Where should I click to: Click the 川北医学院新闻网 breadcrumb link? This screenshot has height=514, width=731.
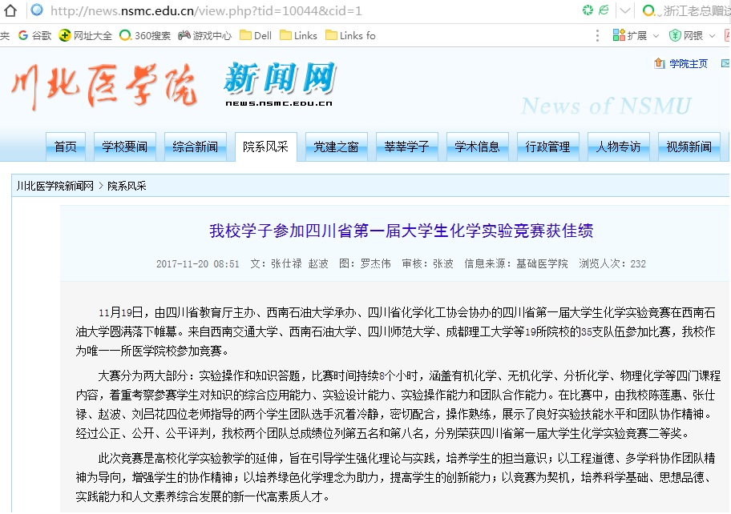tap(55, 186)
